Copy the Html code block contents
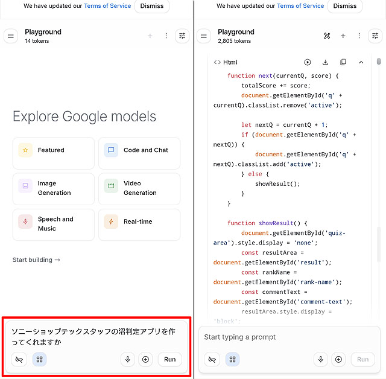Screen dimensions: 386x379 pos(343,62)
